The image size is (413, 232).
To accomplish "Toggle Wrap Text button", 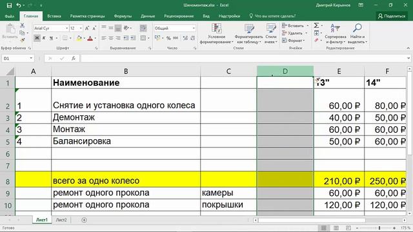I will point(143,28).
